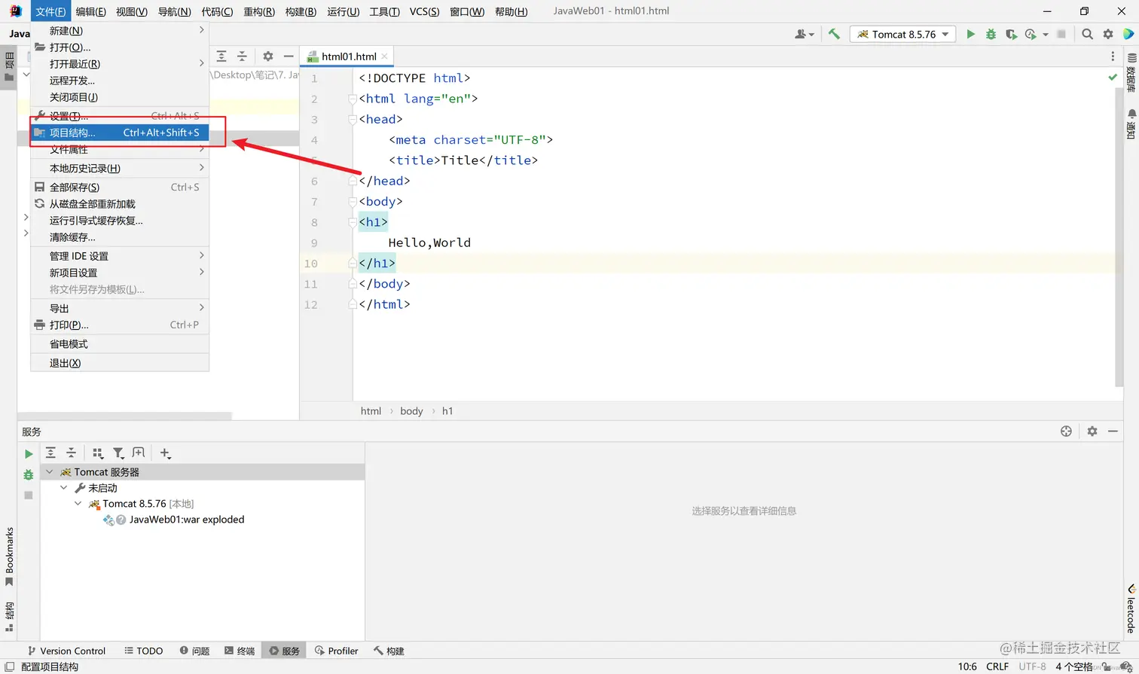Open services panel gear options
The height and width of the screenshot is (674, 1139).
(x=1092, y=432)
